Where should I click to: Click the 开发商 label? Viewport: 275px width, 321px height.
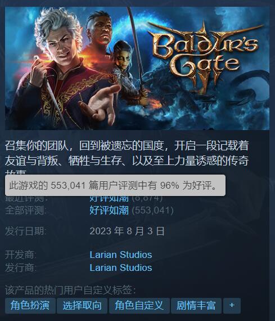tap(20, 255)
